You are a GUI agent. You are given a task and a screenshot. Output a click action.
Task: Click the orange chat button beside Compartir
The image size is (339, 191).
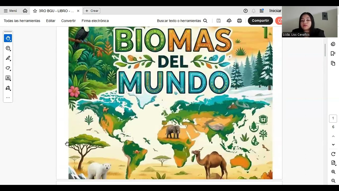(279, 21)
